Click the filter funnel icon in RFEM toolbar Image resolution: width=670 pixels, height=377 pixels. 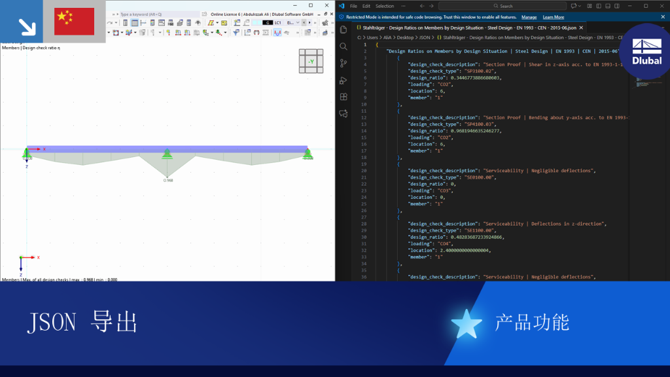(236, 33)
